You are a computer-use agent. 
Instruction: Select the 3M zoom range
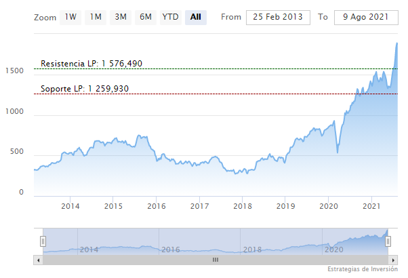point(121,18)
